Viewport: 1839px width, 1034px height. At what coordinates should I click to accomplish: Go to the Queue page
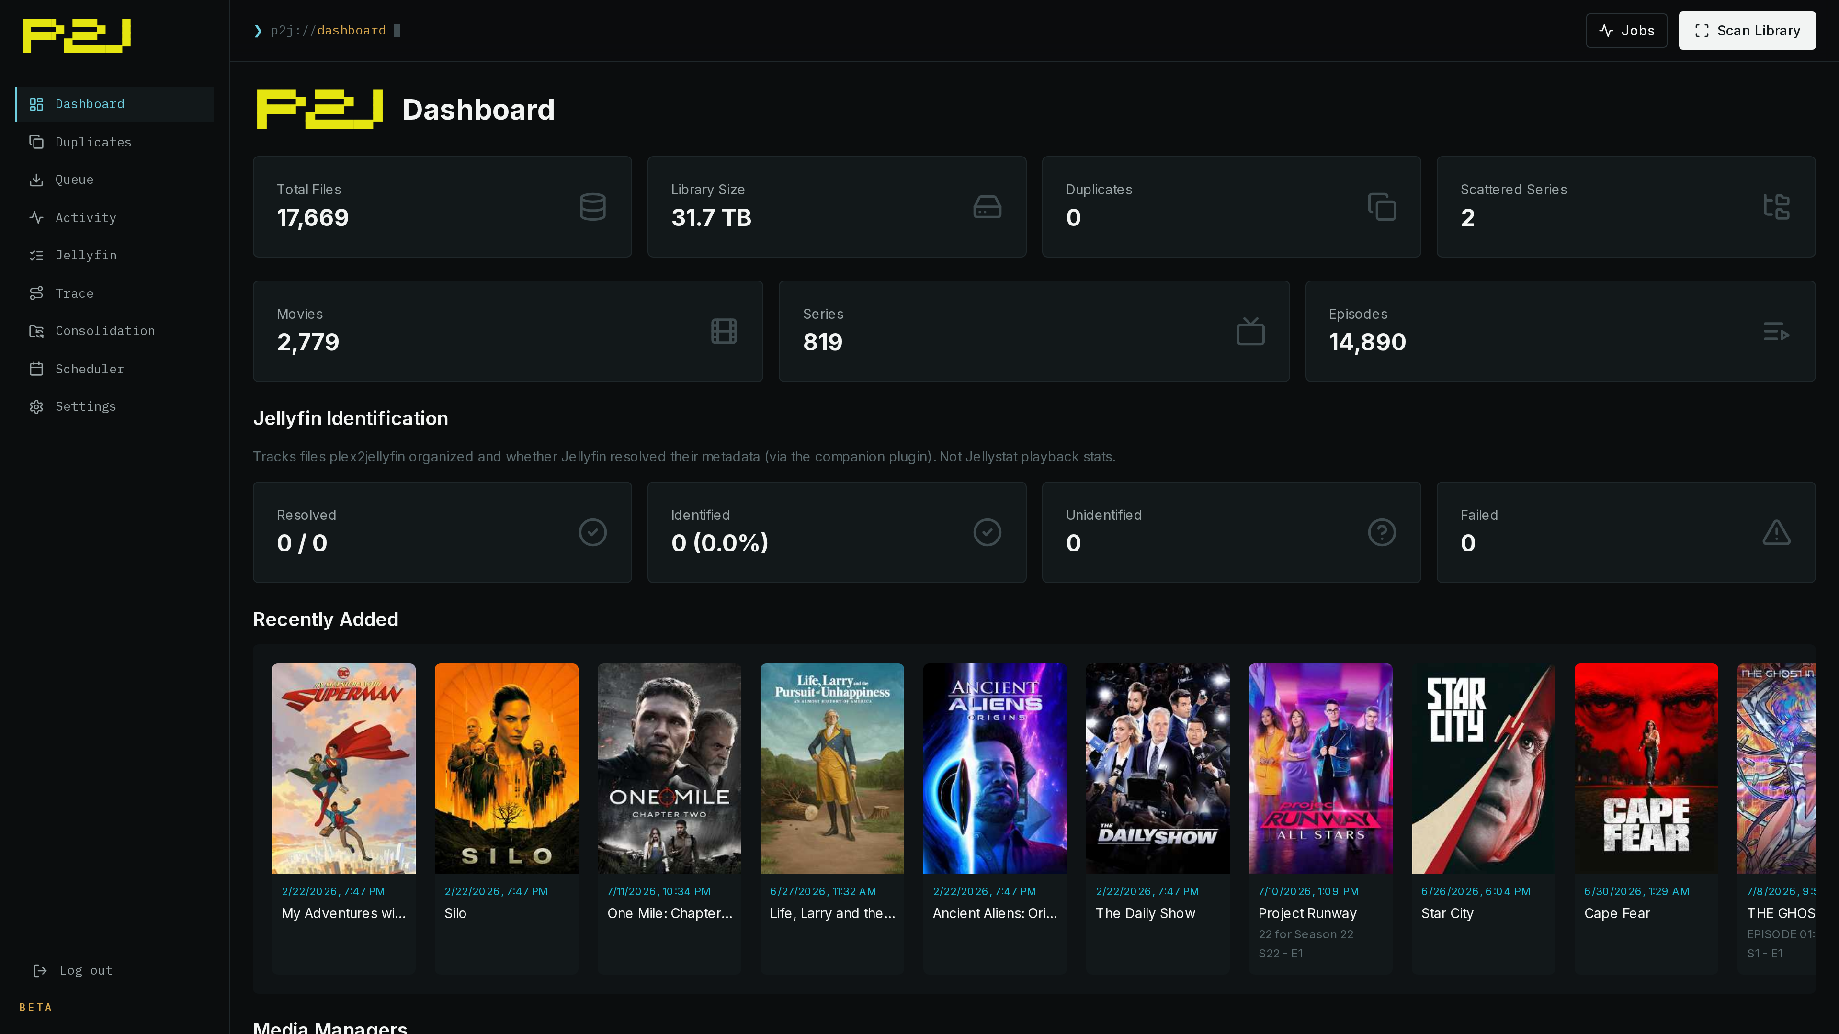coord(114,180)
